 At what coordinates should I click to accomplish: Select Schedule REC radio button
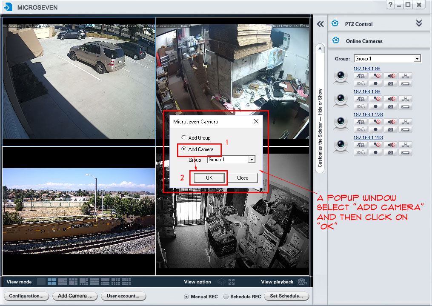(x=226, y=297)
